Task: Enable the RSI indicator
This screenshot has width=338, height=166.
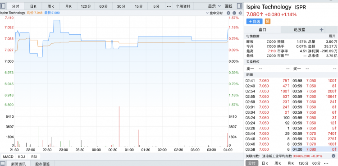Action: coord(34,157)
